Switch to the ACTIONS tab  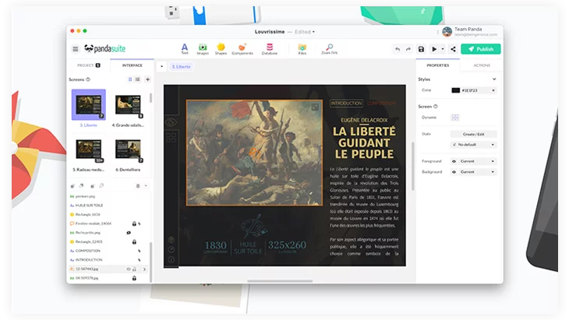click(482, 65)
